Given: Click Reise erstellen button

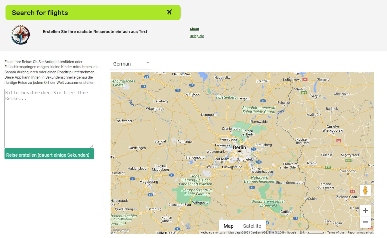Looking at the screenshot, I should [x=49, y=154].
